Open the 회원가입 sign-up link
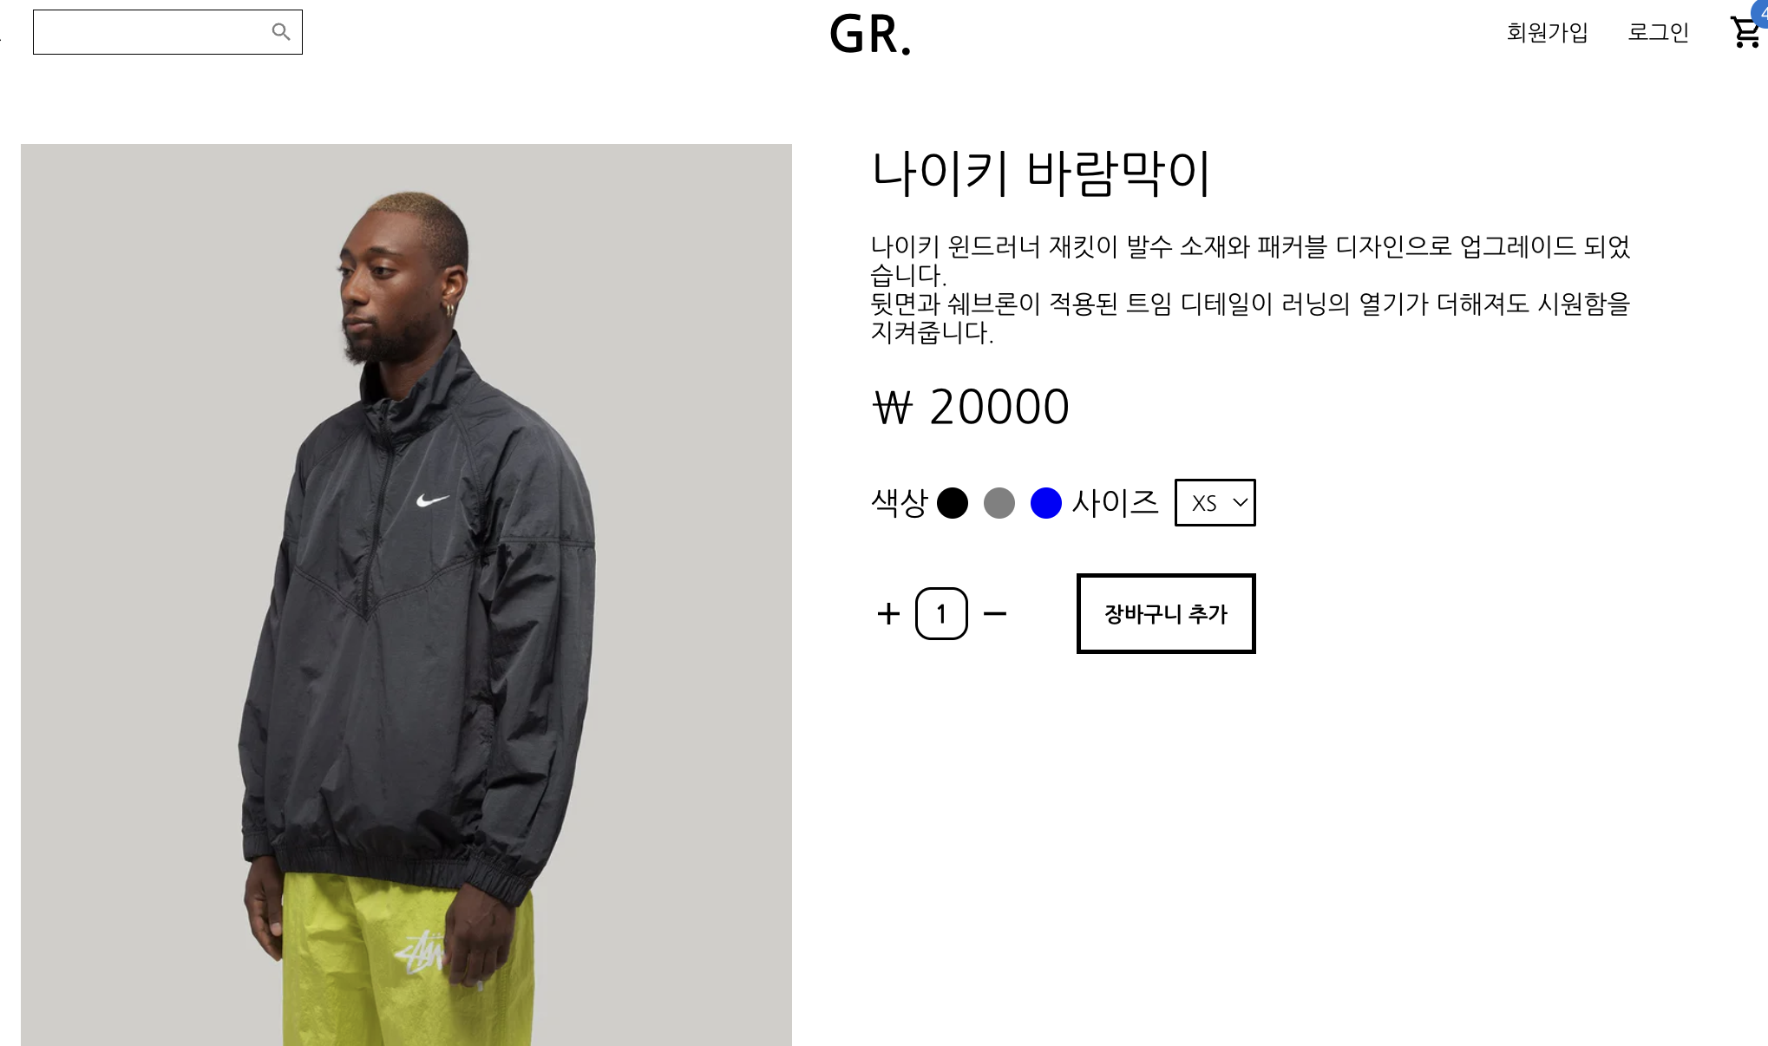 (1547, 33)
